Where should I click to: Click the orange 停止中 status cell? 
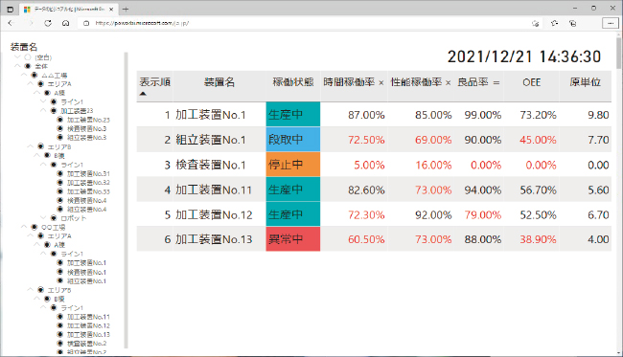(x=293, y=165)
